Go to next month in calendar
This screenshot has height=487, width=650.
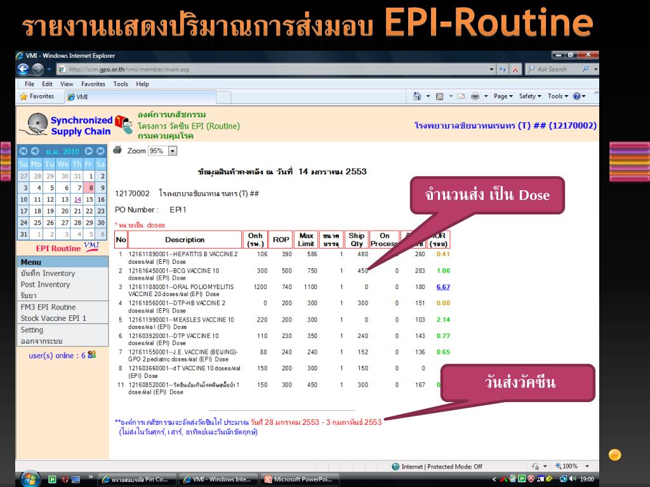click(x=89, y=151)
